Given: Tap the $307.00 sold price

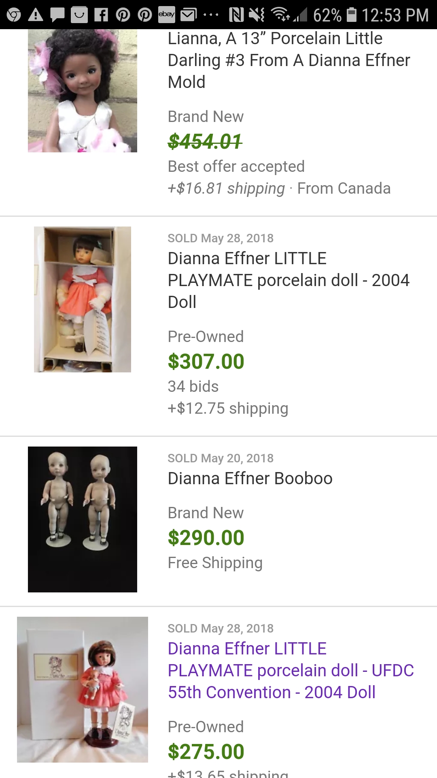Looking at the screenshot, I should pyautogui.click(x=206, y=361).
